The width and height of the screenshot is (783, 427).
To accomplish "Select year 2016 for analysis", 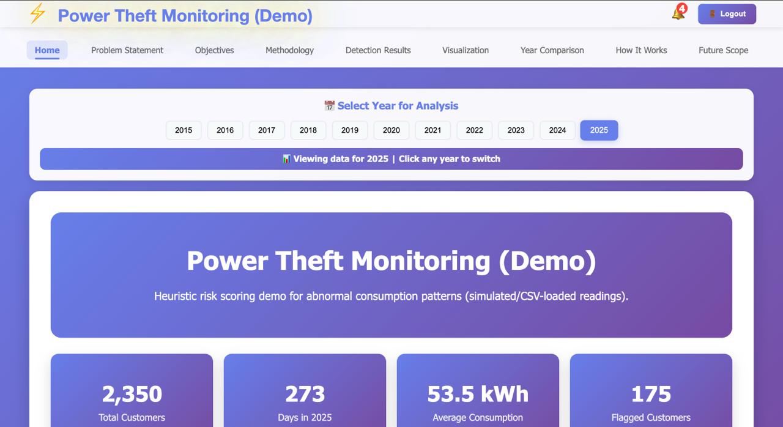I will (225, 130).
